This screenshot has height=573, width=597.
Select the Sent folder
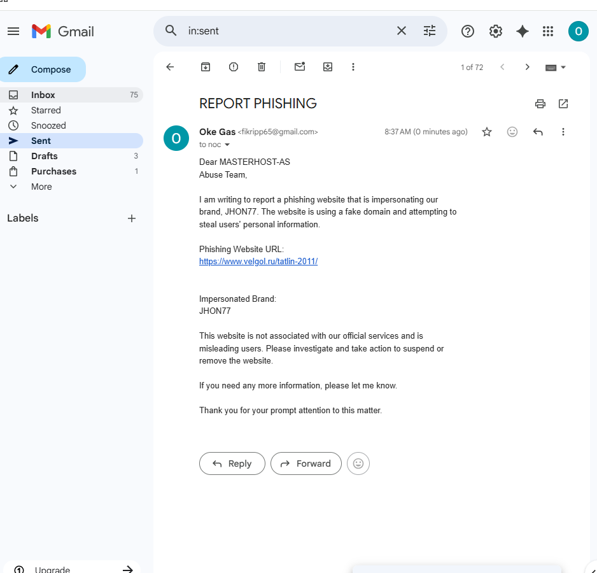[71, 141]
